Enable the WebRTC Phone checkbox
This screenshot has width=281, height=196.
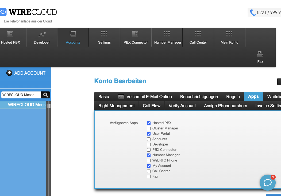click(149, 160)
